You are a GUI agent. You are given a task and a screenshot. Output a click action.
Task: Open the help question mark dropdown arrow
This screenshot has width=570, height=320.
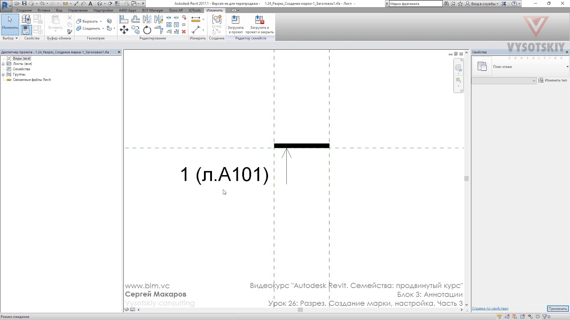coord(520,4)
